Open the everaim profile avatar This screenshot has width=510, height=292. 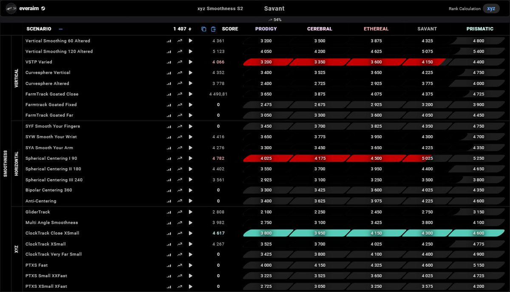click(11, 8)
